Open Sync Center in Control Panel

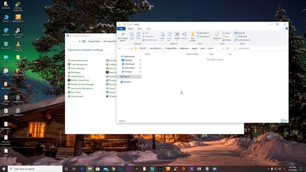click(74, 92)
